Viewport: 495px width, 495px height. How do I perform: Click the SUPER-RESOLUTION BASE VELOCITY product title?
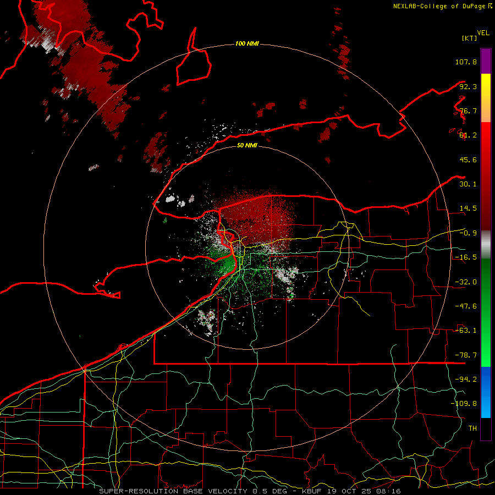[x=173, y=491]
